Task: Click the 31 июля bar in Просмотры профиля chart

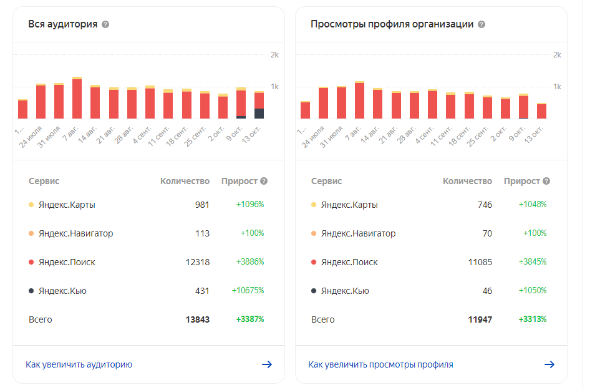Action: (x=341, y=102)
